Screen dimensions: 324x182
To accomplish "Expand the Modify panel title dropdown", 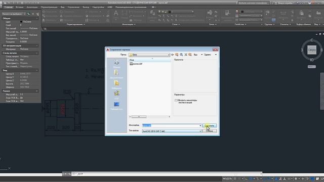I will (x=75, y=24).
